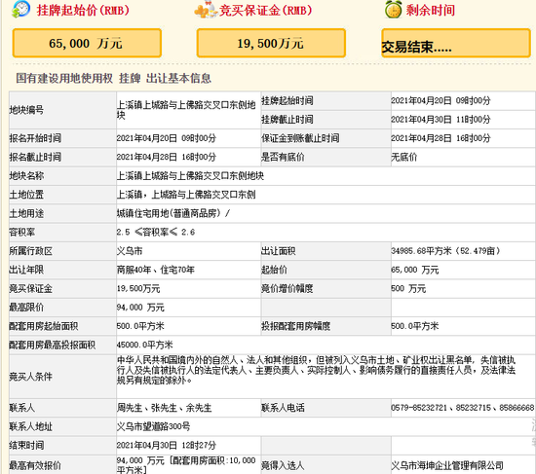Click the 地块编号 value cell

click(x=188, y=110)
